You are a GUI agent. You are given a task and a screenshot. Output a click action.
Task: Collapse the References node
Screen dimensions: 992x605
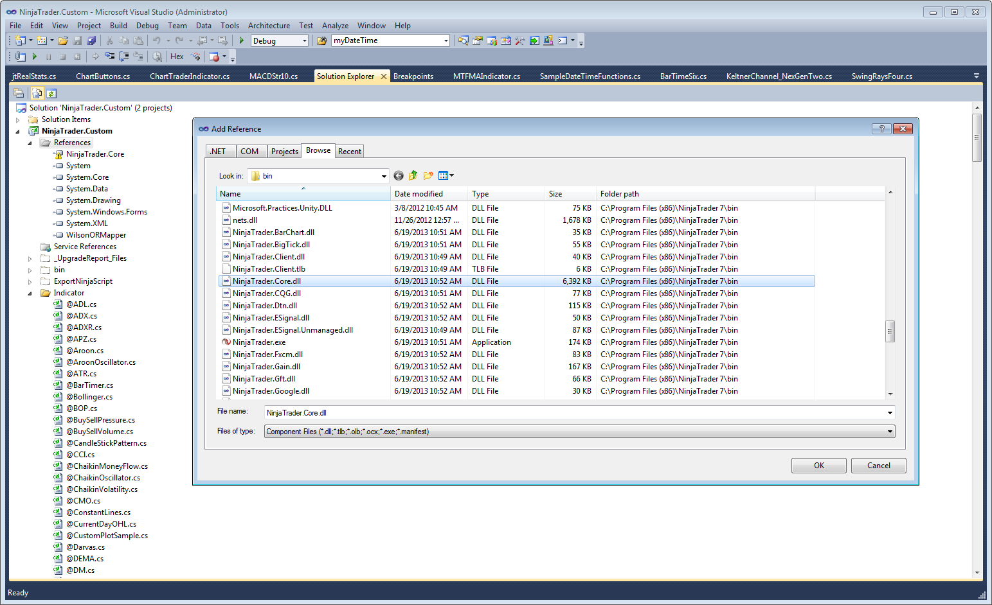point(30,143)
